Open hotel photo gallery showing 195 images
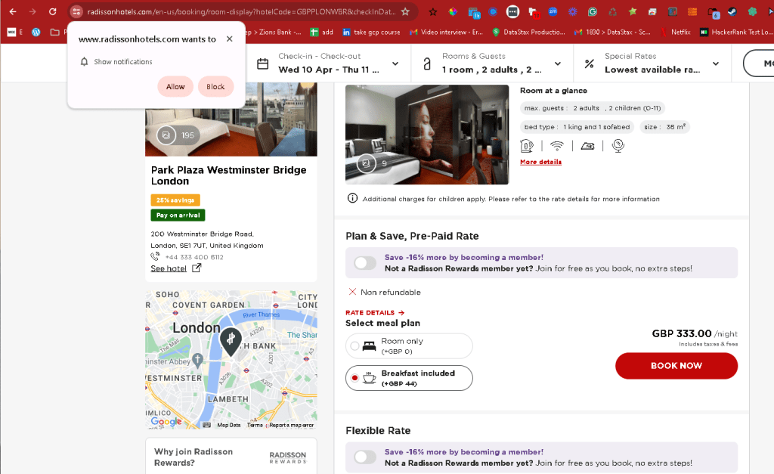 click(178, 135)
